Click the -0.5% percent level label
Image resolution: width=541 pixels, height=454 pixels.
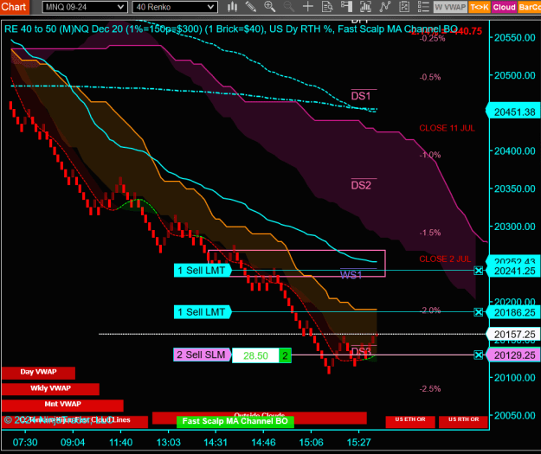tap(430, 77)
